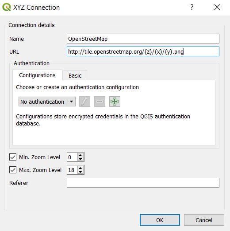The image size is (230, 231).
Task: Increase Max. Zoom Level with up arrow
Action: tap(80, 168)
